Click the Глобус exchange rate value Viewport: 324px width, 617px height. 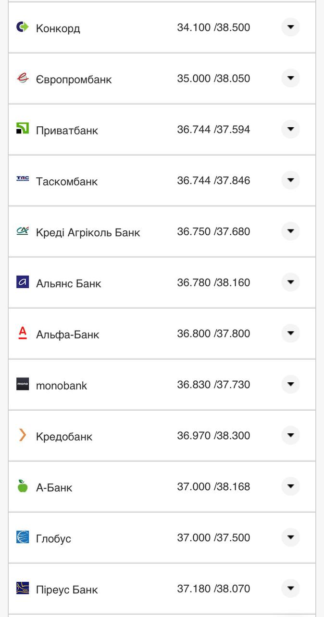click(214, 537)
